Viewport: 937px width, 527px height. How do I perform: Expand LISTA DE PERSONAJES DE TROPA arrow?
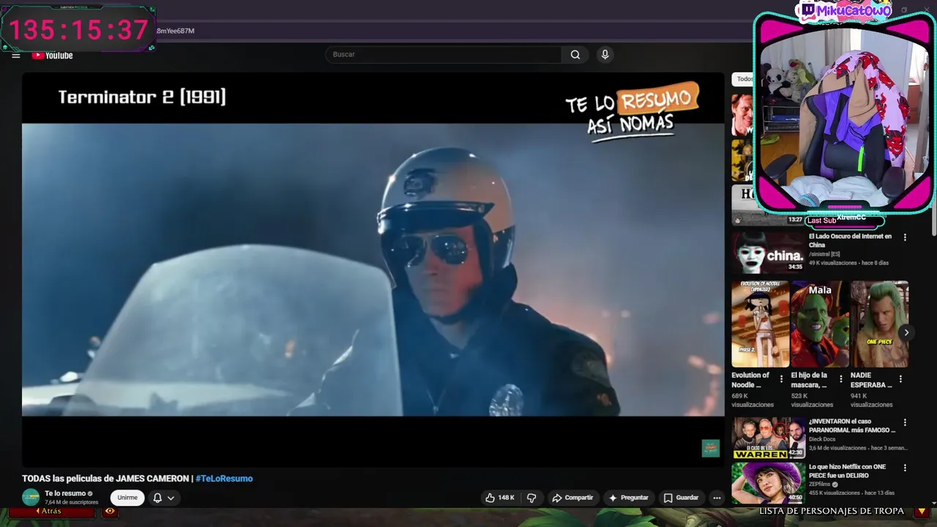[922, 511]
